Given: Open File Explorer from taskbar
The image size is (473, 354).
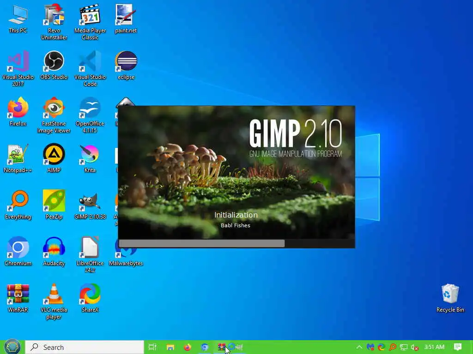Looking at the screenshot, I should point(170,347).
